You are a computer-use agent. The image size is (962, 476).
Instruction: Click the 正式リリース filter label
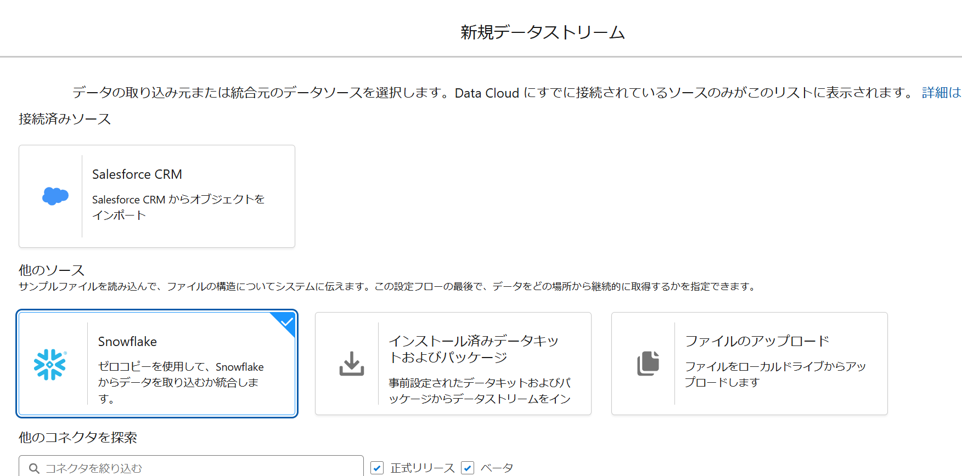pyautogui.click(x=423, y=468)
